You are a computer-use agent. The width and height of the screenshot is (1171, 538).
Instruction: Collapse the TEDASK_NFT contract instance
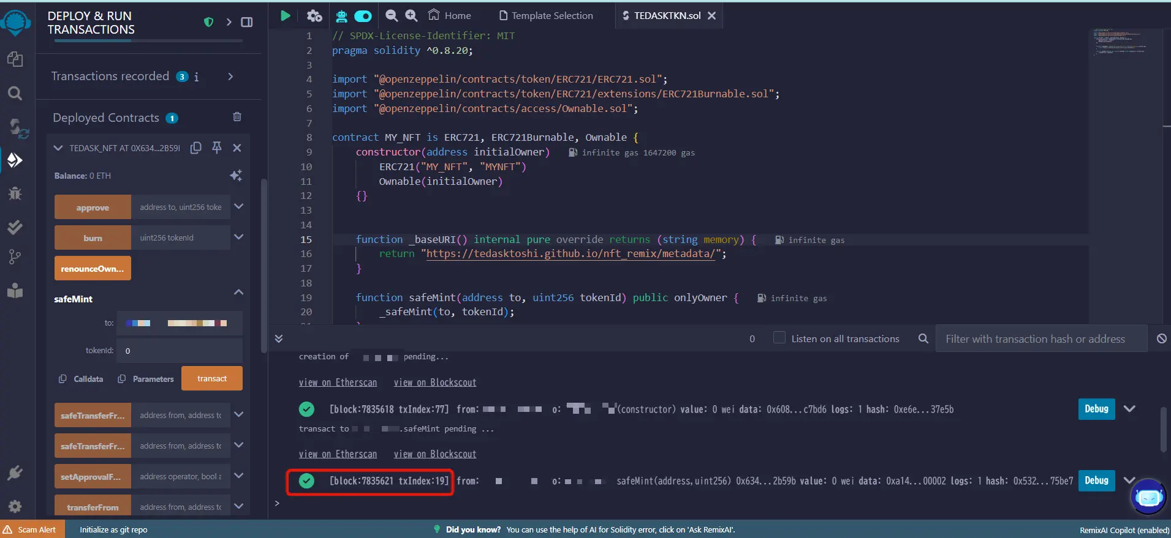coord(58,148)
